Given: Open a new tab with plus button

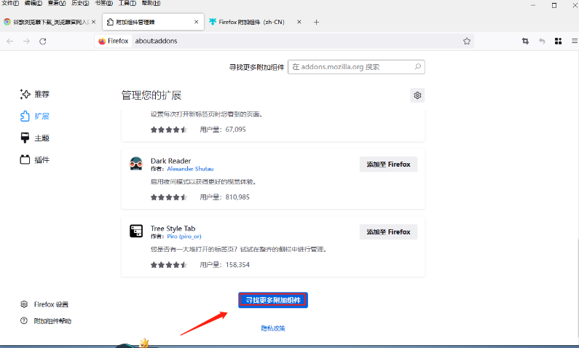Looking at the screenshot, I should tap(316, 22).
